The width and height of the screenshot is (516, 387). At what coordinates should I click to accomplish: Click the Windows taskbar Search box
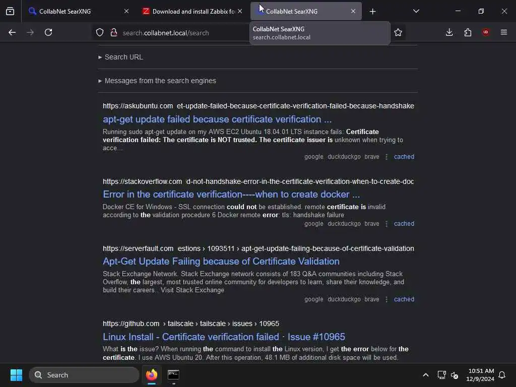(84, 375)
